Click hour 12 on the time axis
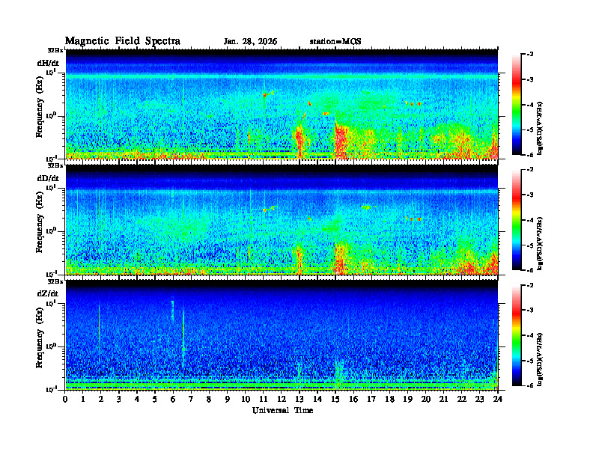The width and height of the screenshot is (593, 458). coord(282,400)
